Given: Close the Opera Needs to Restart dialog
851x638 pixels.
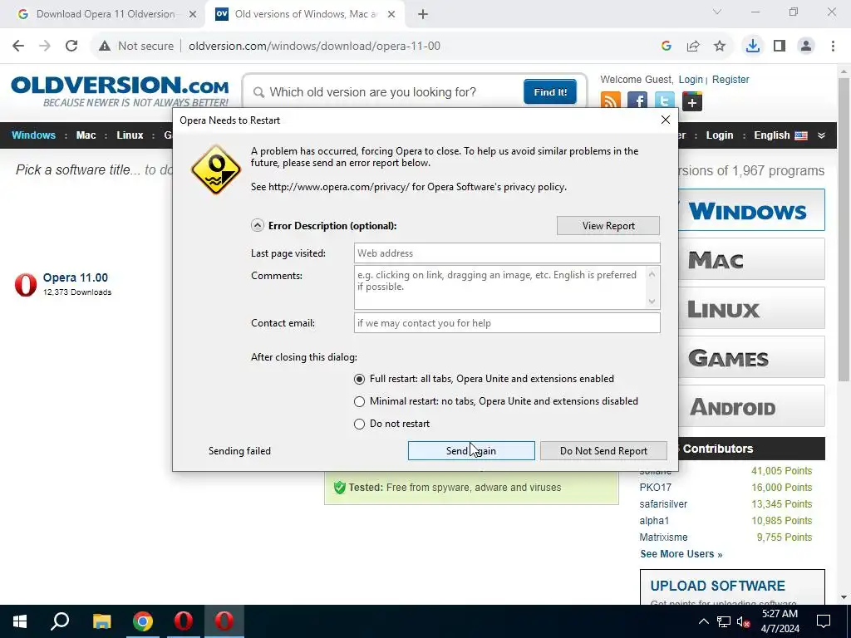Looking at the screenshot, I should [x=666, y=120].
